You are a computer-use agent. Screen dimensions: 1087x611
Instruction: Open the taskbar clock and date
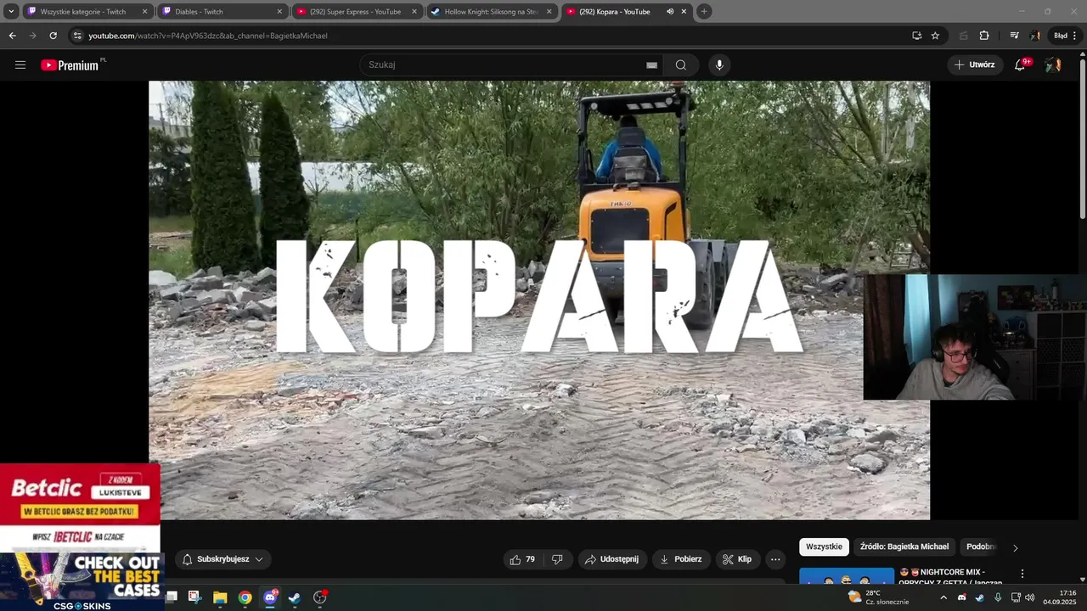coord(1060,597)
